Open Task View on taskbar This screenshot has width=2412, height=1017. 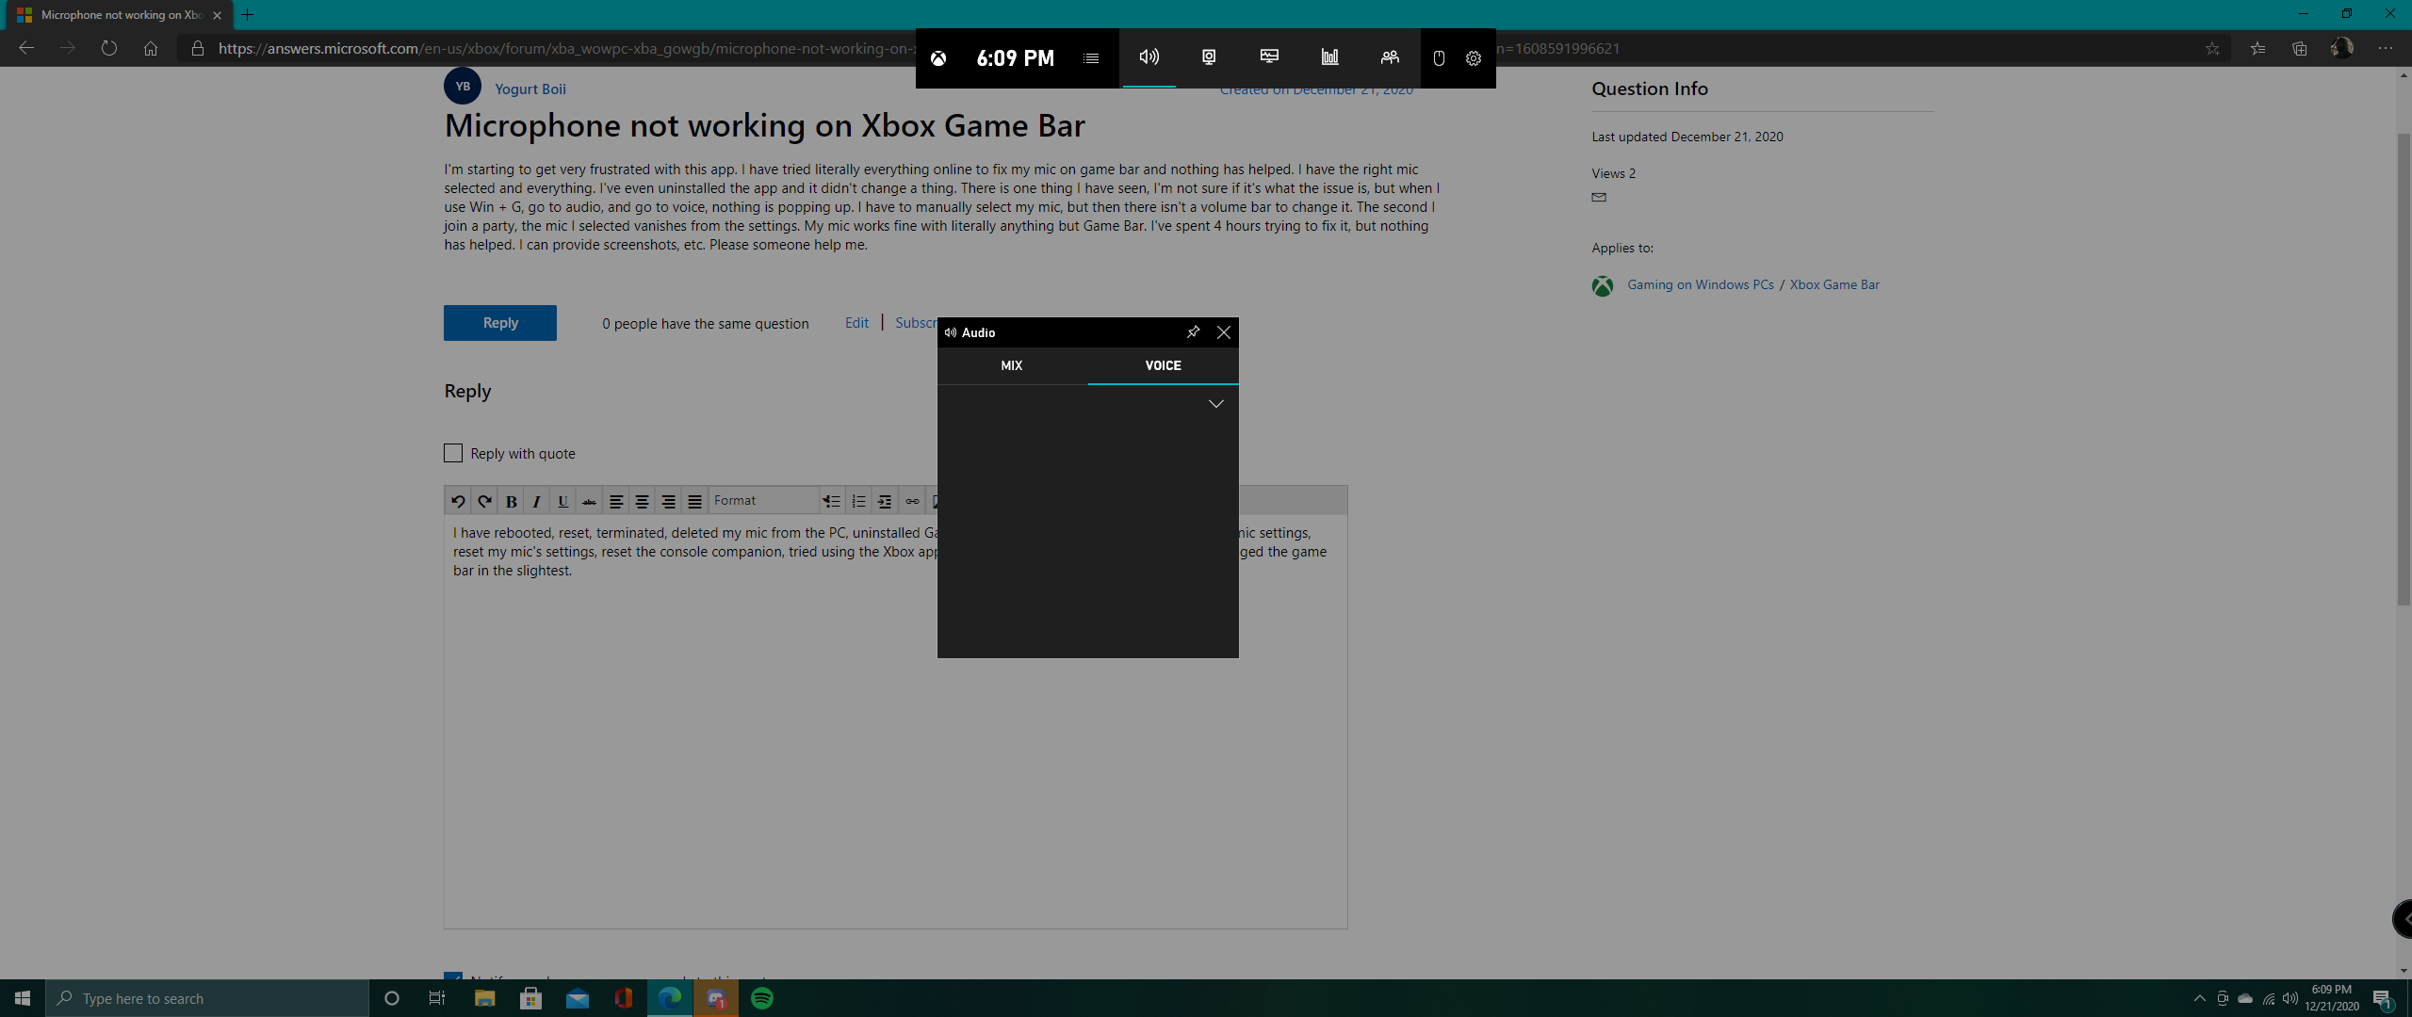tap(437, 998)
